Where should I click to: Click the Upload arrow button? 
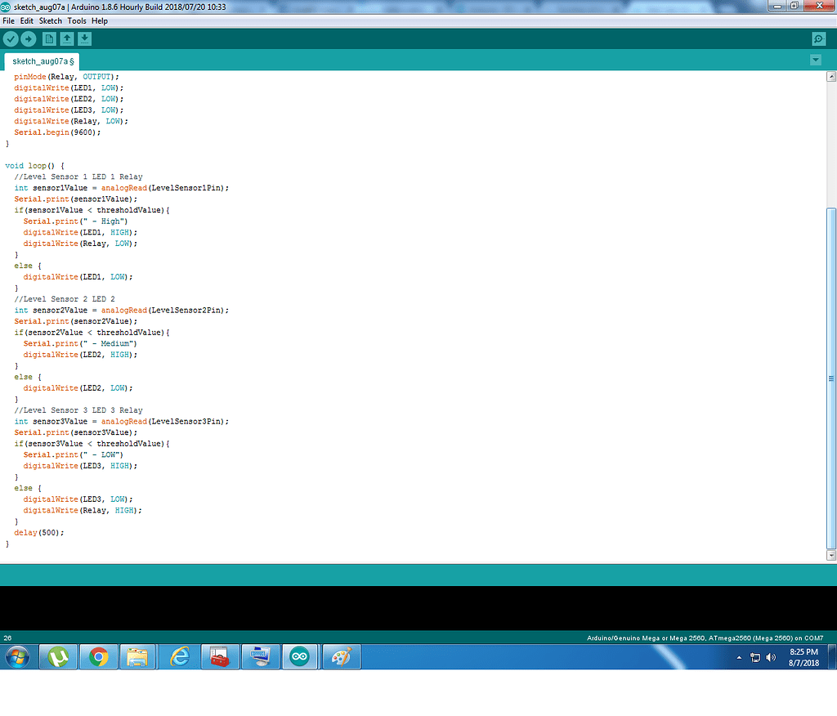click(29, 39)
